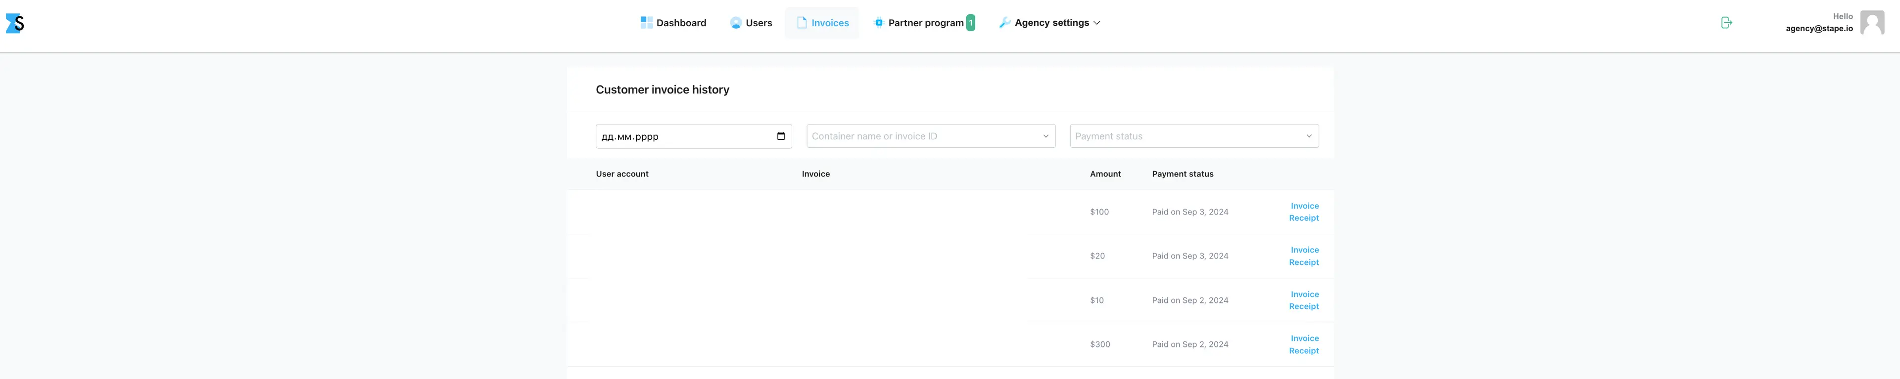The image size is (1900, 379).
Task: Open Receipt link for the $300 row
Action: coord(1304,350)
